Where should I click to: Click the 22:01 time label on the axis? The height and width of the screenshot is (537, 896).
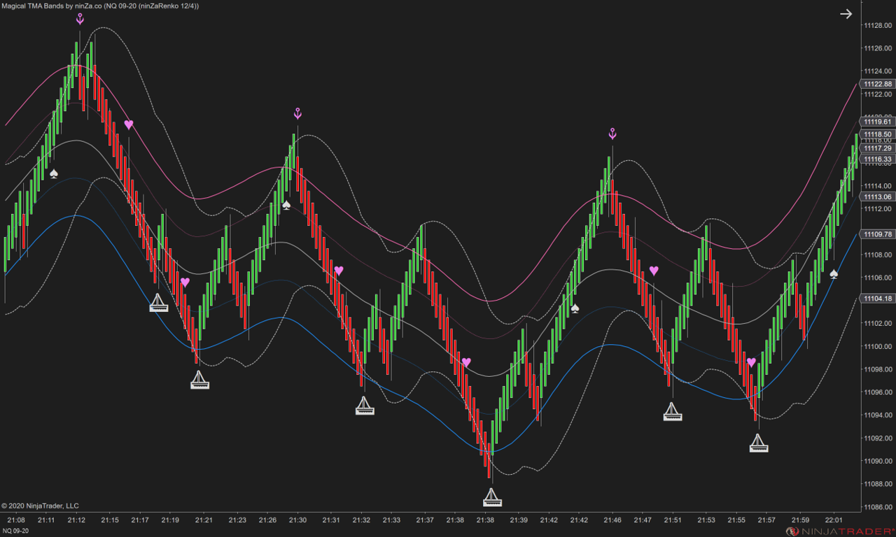click(x=834, y=520)
